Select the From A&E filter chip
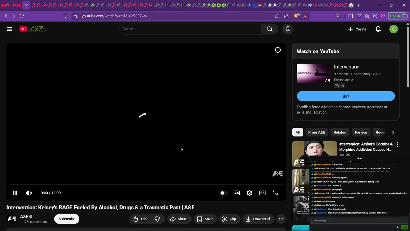The width and height of the screenshot is (410, 231). 316,132
